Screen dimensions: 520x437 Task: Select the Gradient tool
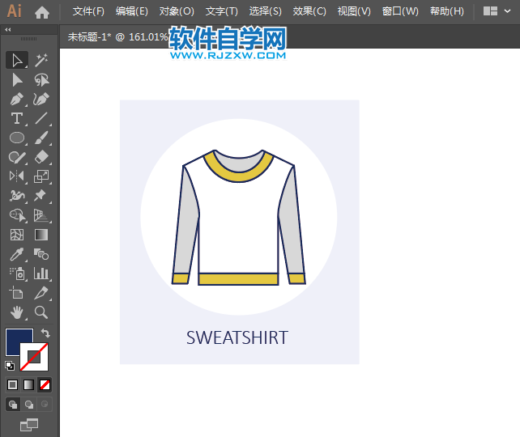coord(41,235)
